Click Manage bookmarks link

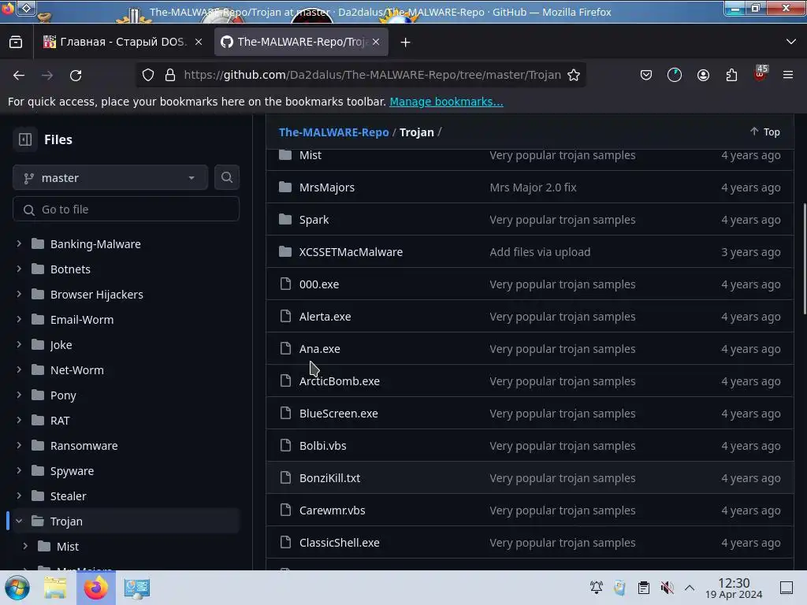446,102
